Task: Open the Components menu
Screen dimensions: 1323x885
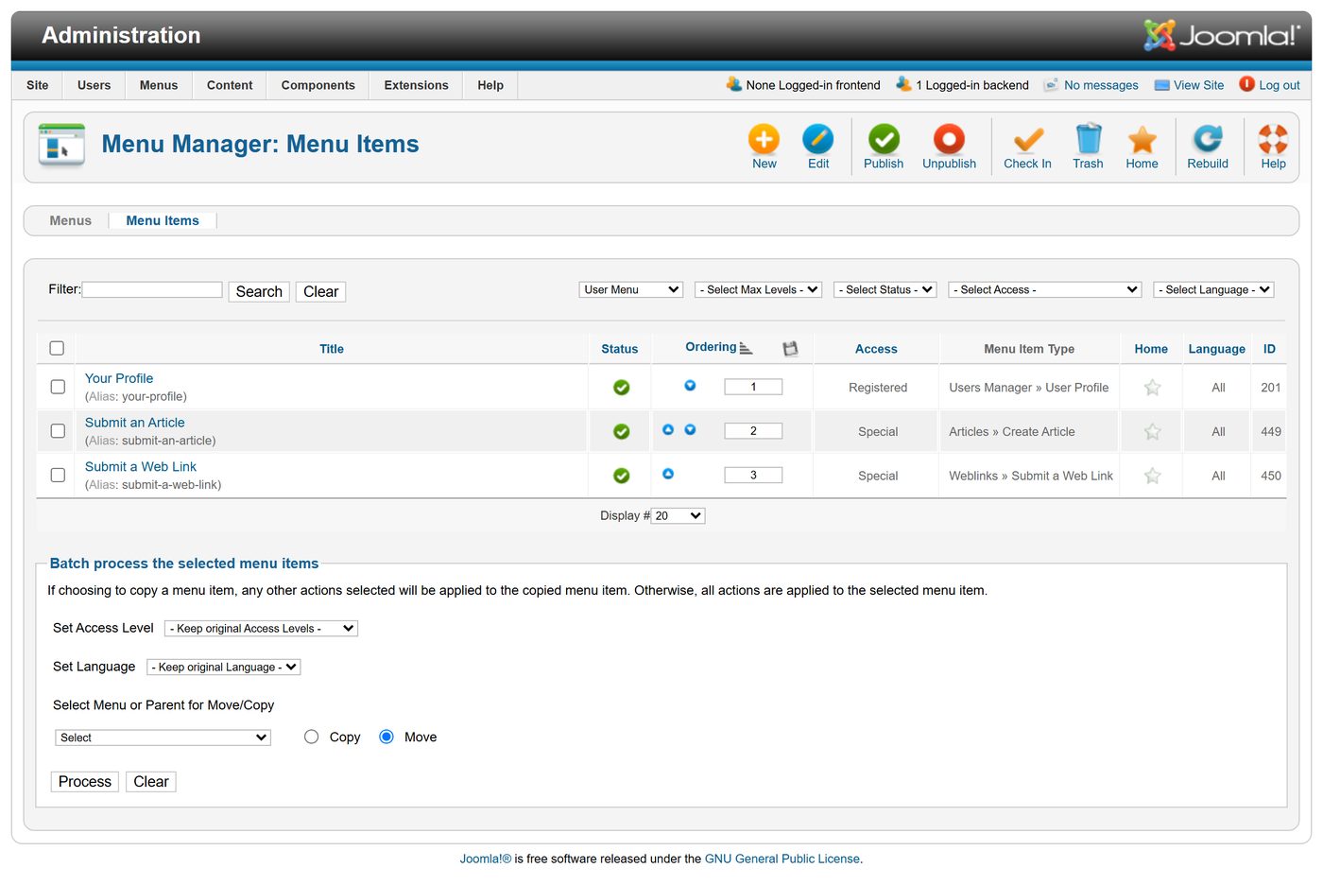Action: (x=318, y=85)
